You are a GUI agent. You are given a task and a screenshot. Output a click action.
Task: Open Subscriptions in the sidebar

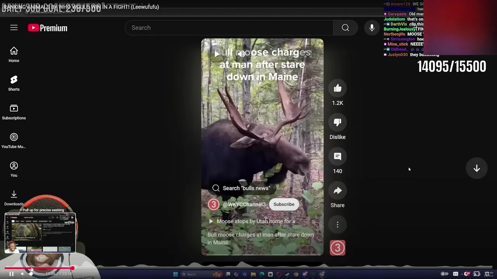coord(14,112)
